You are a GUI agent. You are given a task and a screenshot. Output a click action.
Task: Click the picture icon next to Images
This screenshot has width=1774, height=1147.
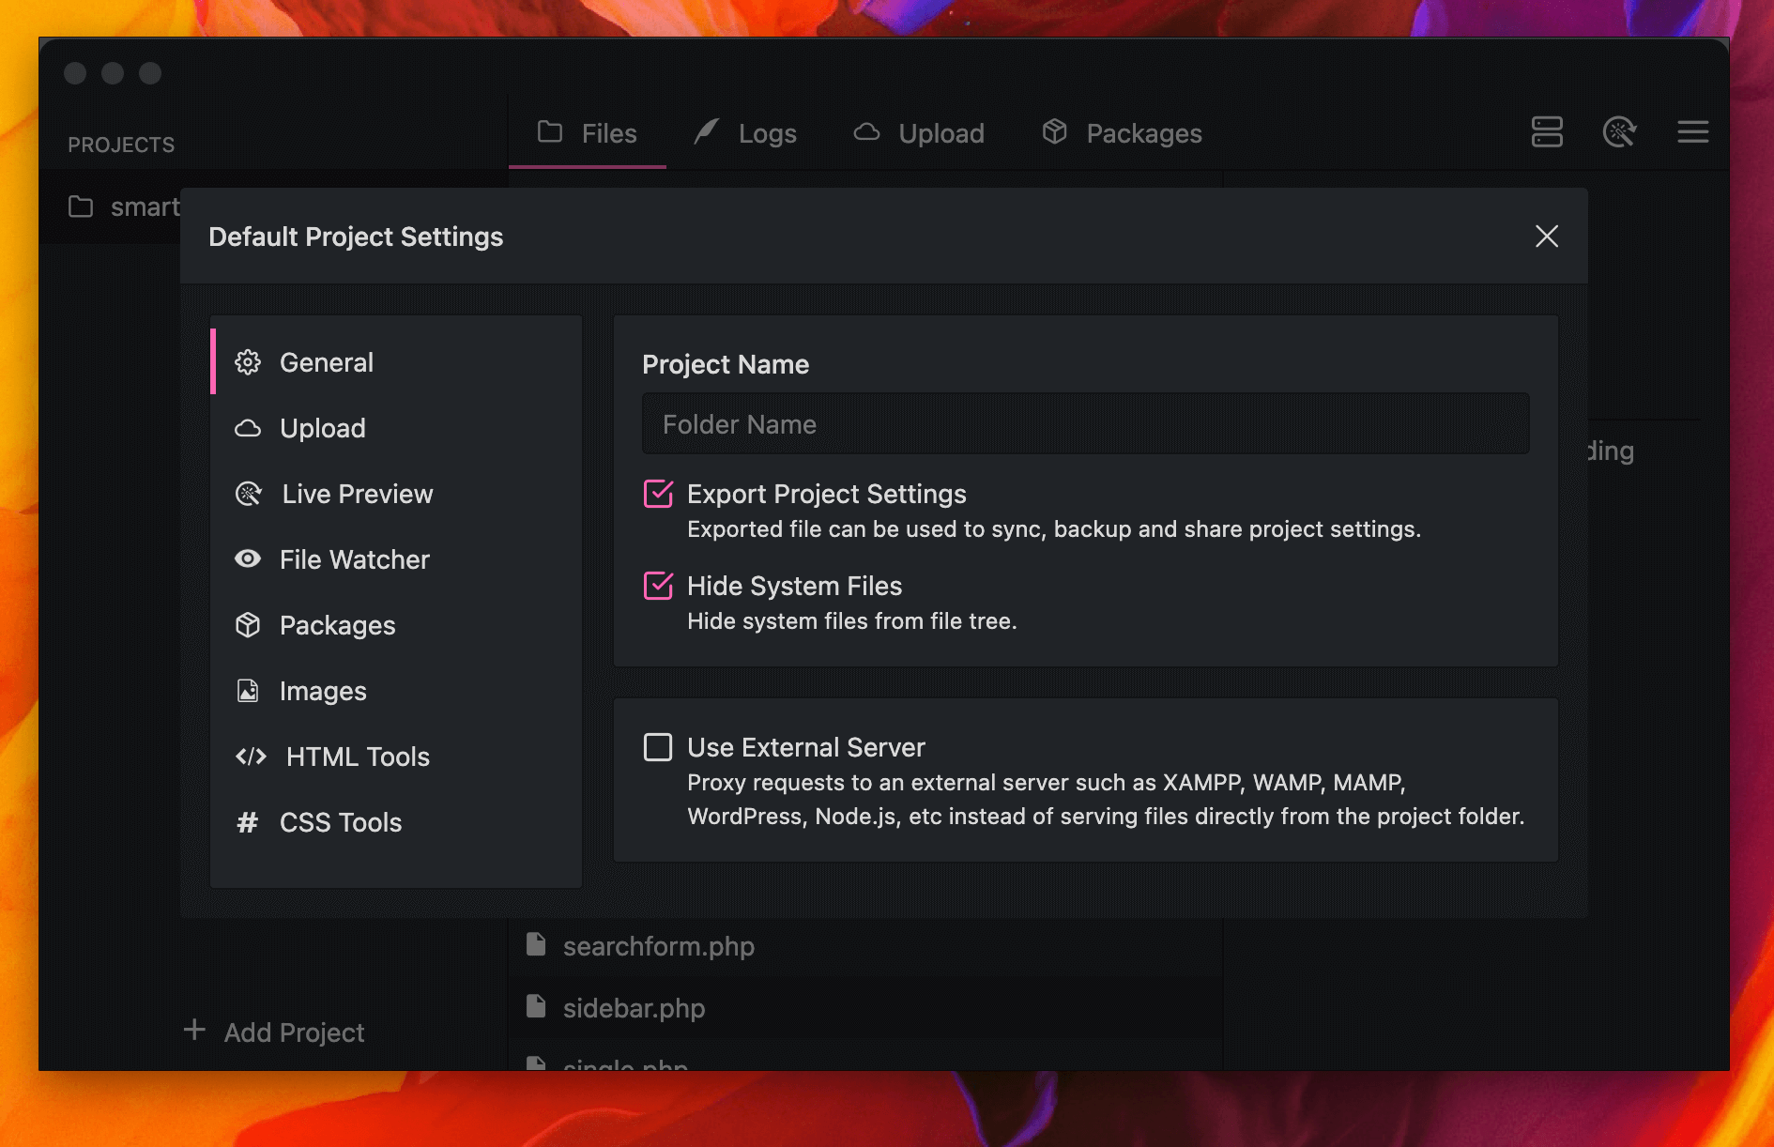pos(248,691)
